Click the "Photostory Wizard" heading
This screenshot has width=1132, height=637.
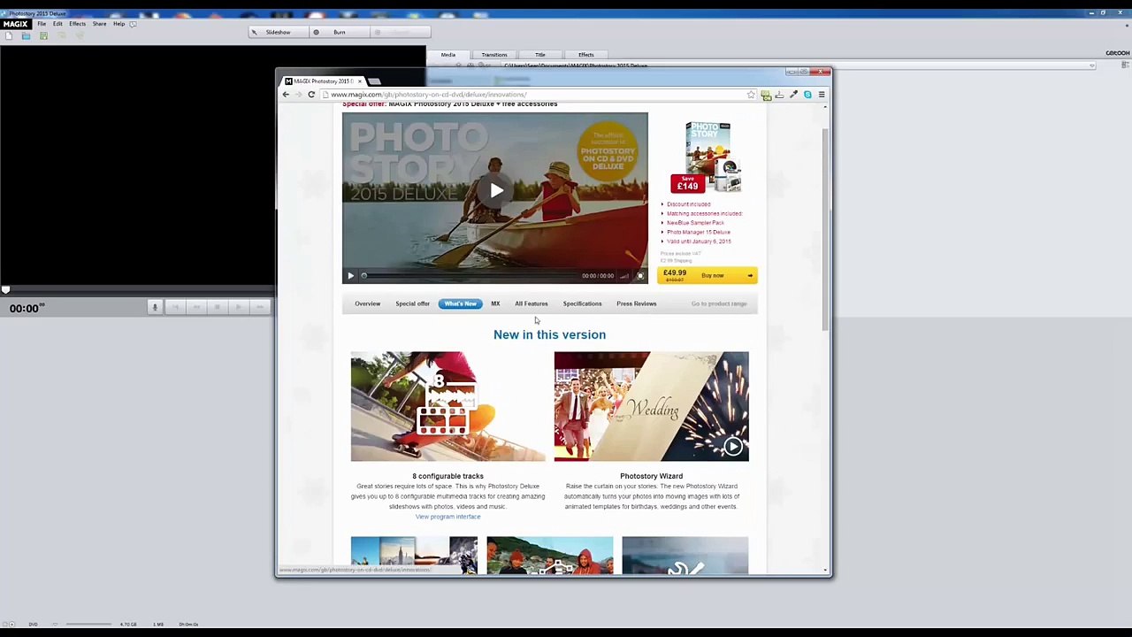pos(651,476)
